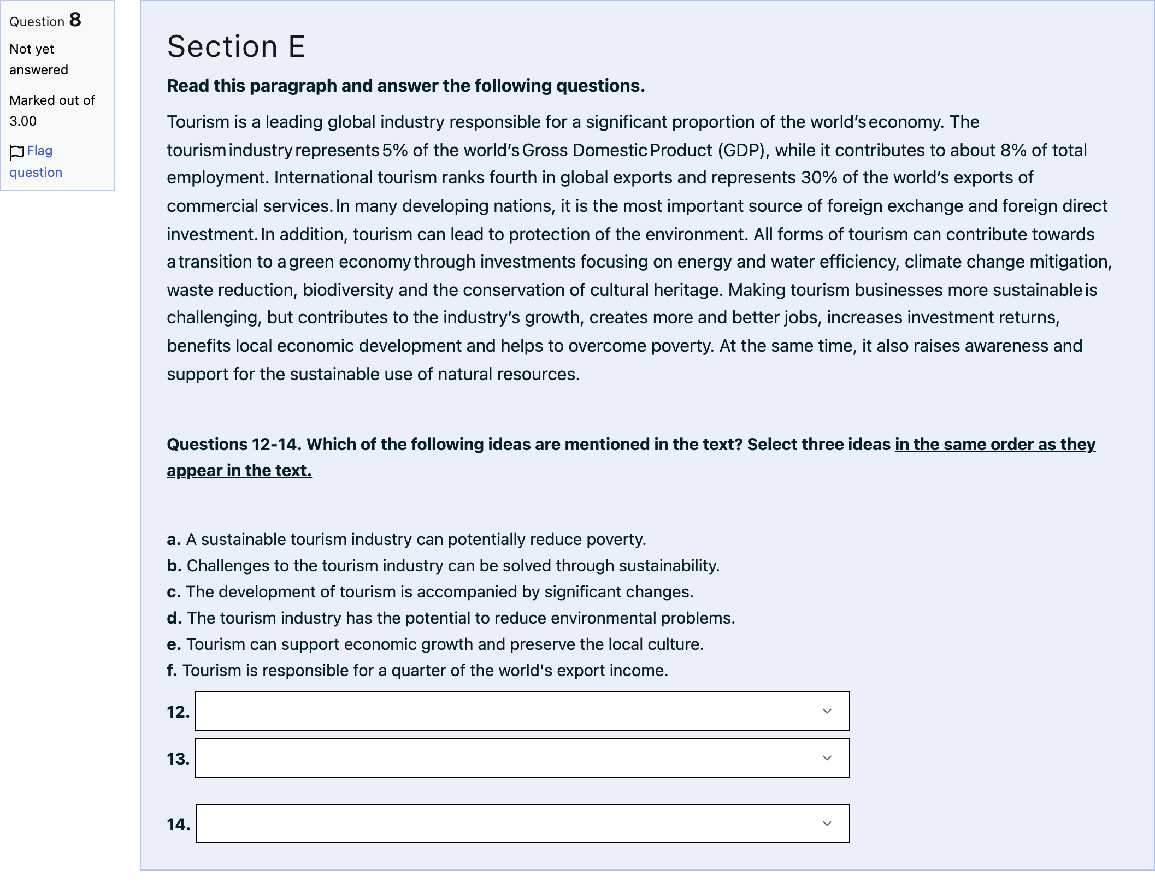Click the chevron arrow in dropdown 14
Screen dimensions: 1155x888
click(x=827, y=824)
